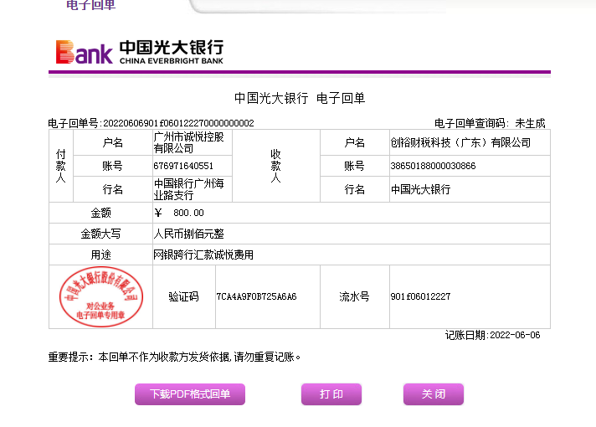Click the 关闭 button
The image size is (596, 427).
[434, 394]
